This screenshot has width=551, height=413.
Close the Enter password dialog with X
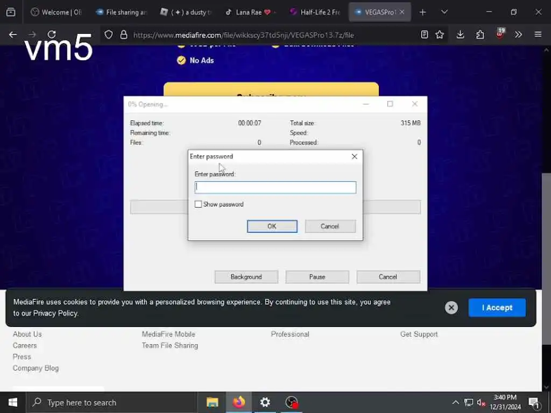click(x=355, y=156)
